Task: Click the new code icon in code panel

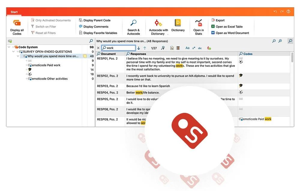Action: 10,41
